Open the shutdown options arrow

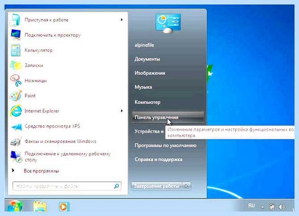(187, 186)
